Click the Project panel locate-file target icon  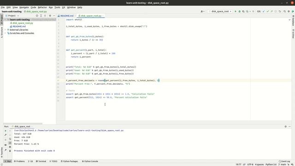coord(37,16)
